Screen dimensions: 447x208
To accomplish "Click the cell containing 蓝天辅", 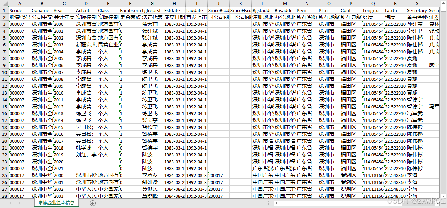I will [152, 24].
